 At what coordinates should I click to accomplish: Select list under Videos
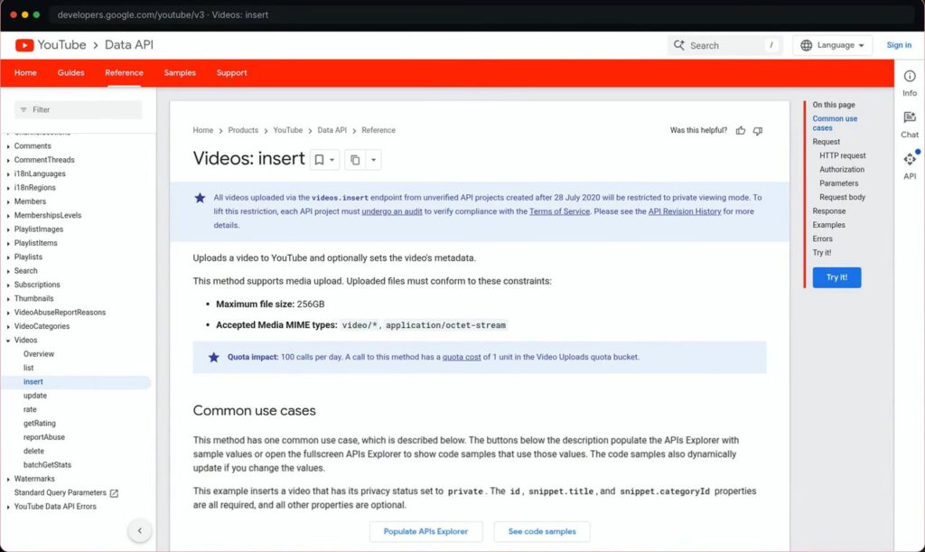click(x=28, y=368)
